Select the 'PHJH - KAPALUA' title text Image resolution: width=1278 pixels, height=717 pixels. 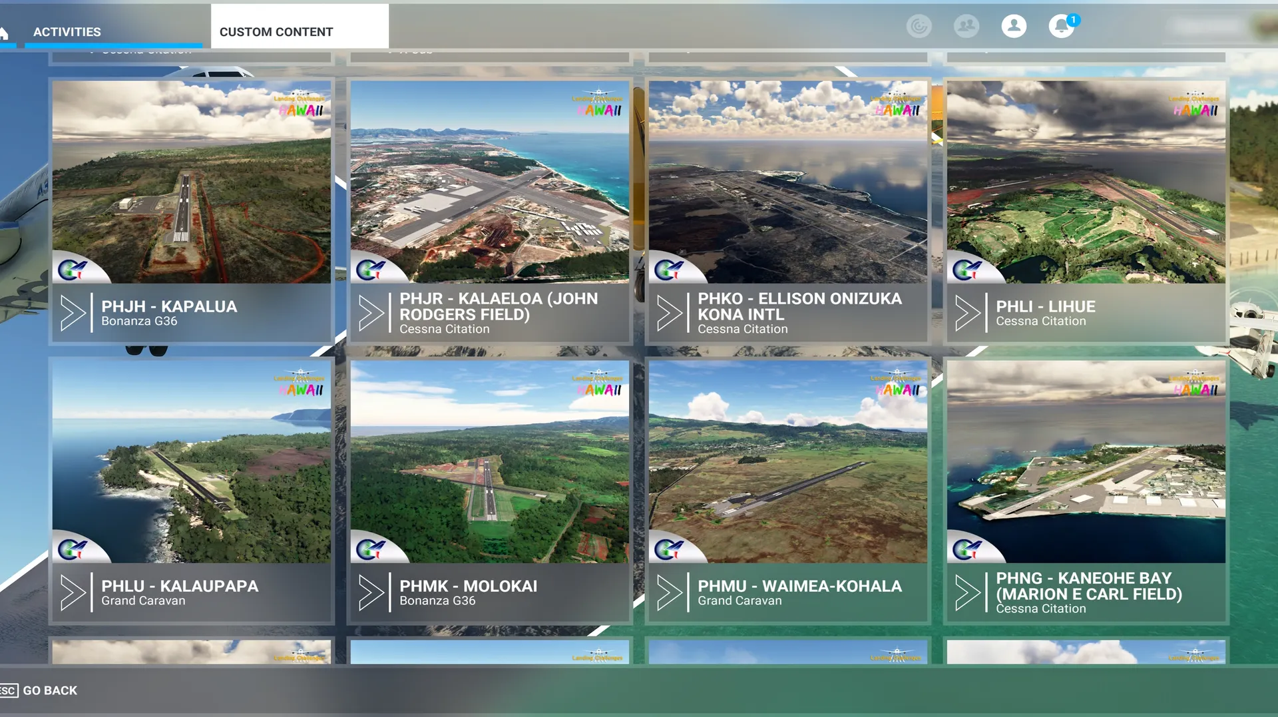[169, 306]
